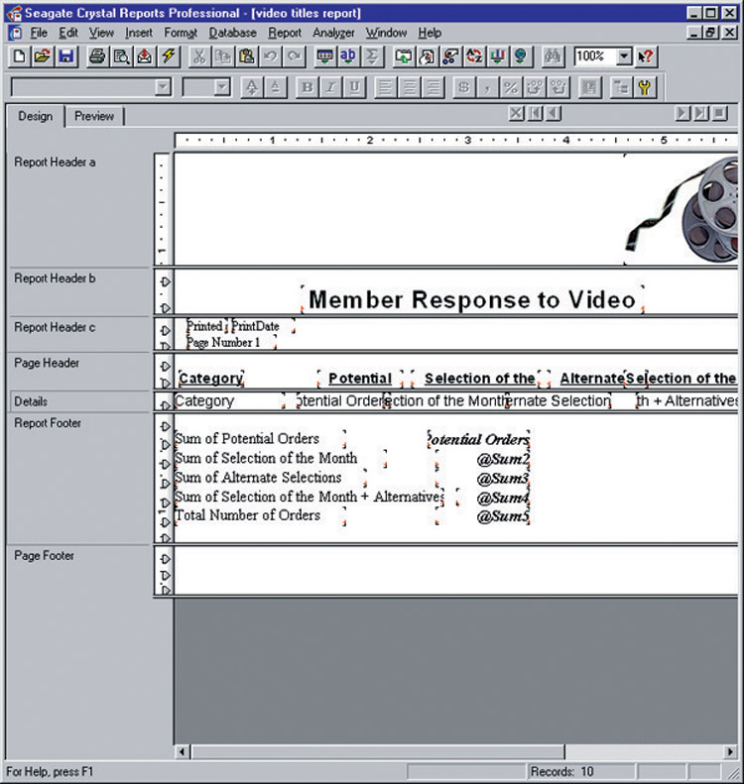Click the Print icon in the toolbar

coord(98,57)
